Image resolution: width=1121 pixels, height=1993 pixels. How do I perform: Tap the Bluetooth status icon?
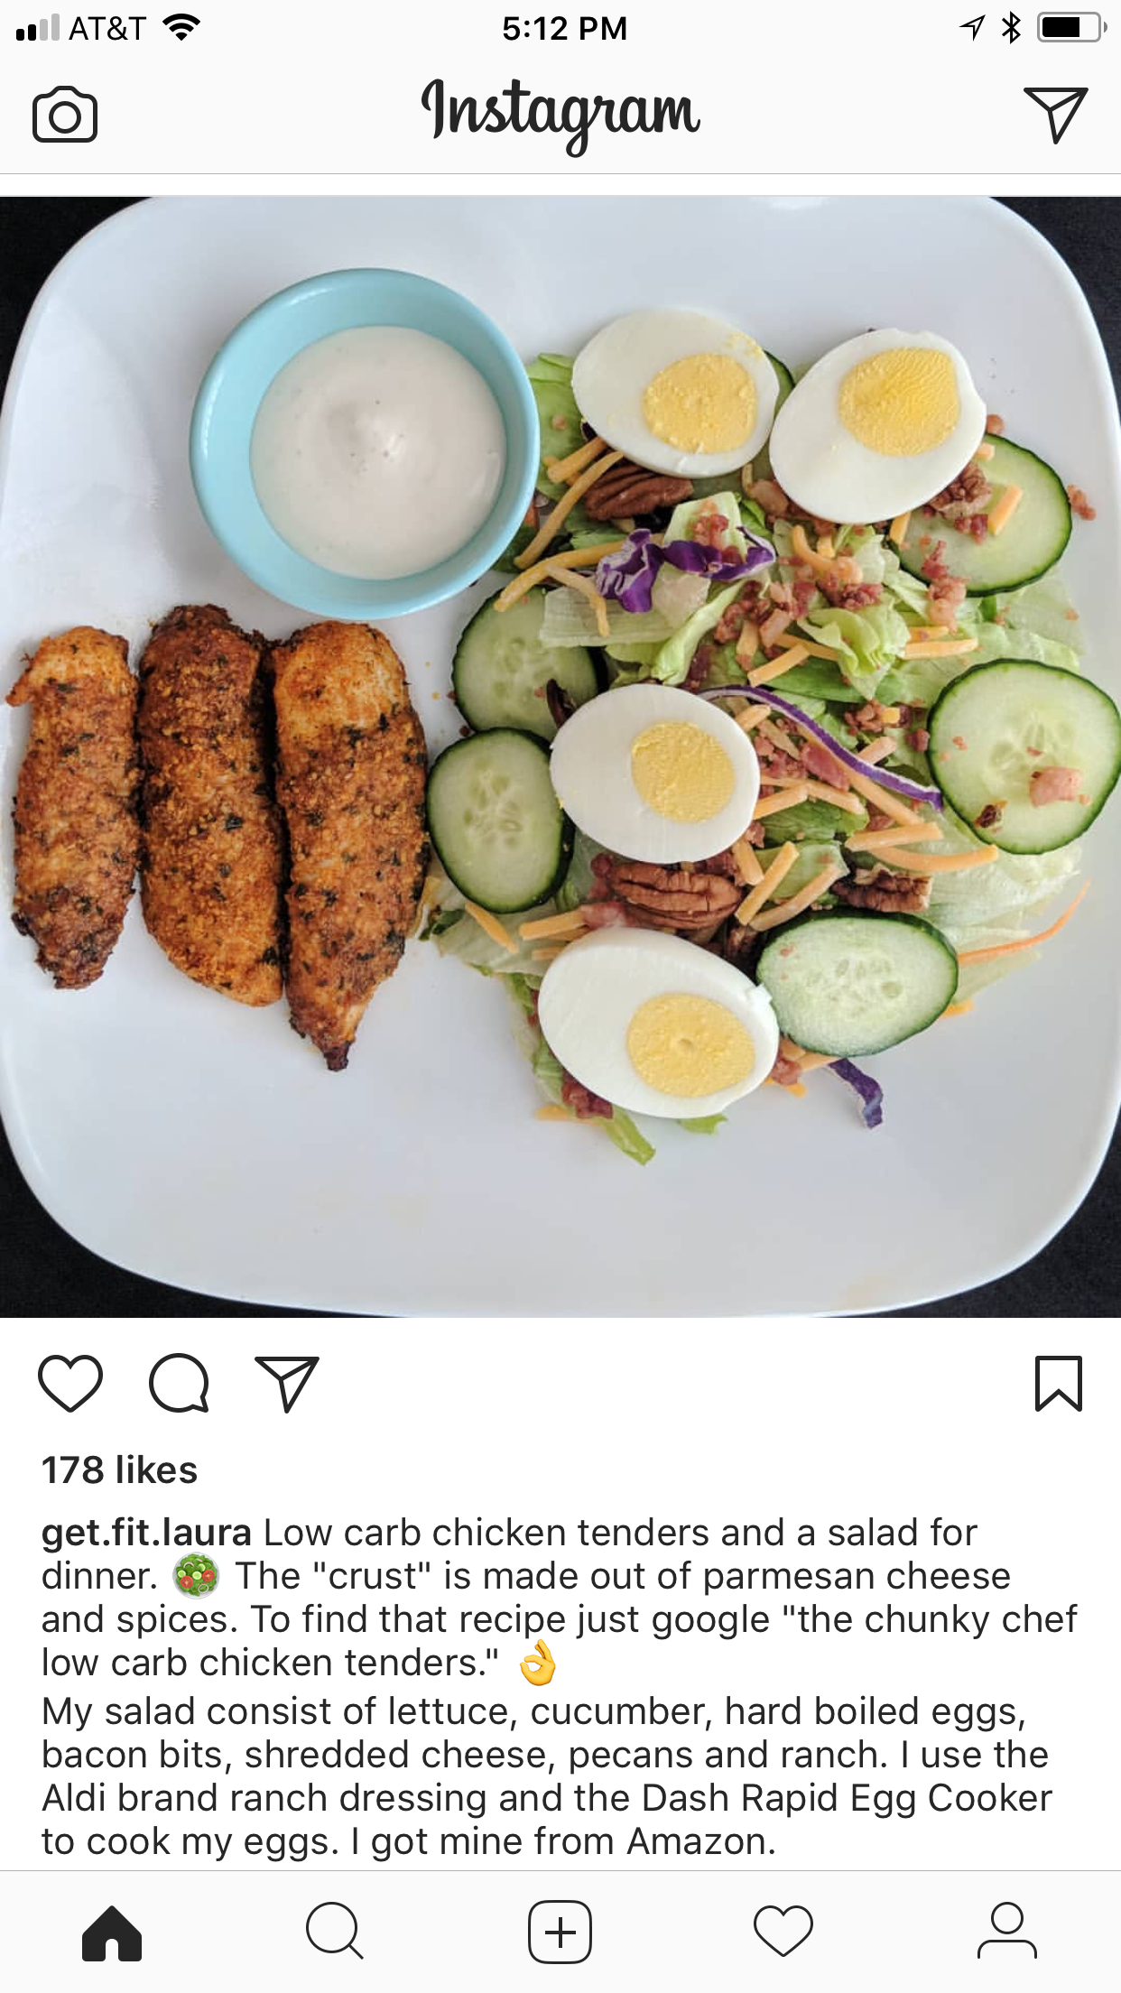[x=1011, y=28]
